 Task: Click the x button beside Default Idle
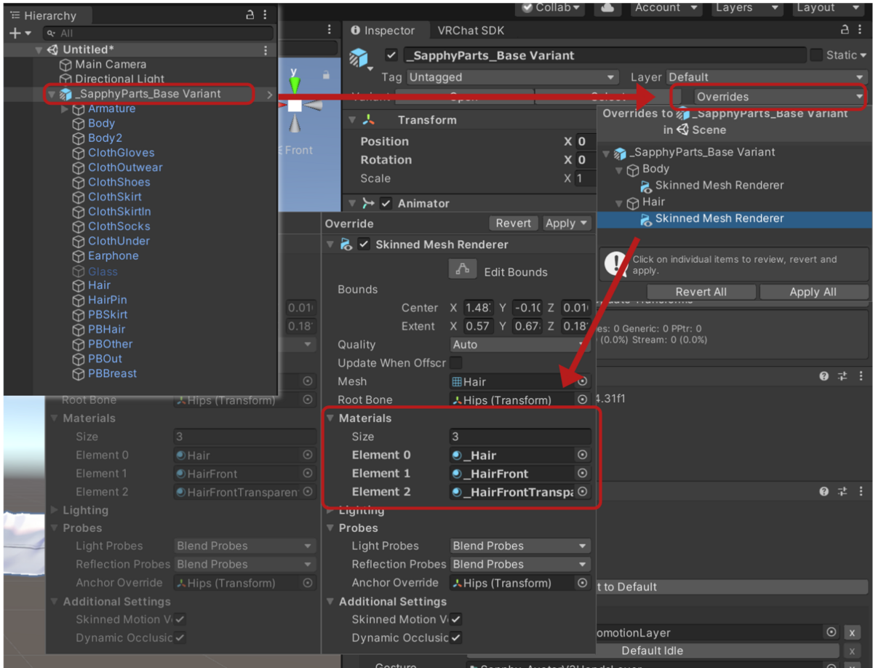pyautogui.click(x=852, y=651)
